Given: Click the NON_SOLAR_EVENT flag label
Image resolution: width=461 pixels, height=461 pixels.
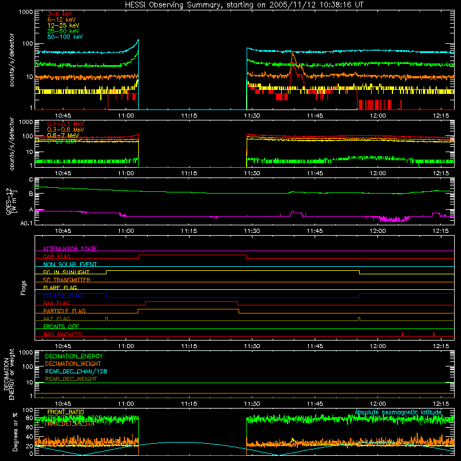Looking at the screenshot, I should coord(70,264).
